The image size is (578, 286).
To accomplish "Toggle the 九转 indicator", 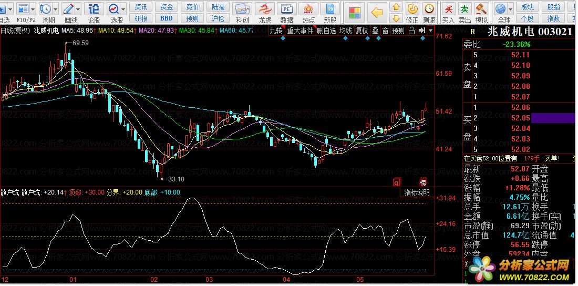I will click(x=276, y=31).
